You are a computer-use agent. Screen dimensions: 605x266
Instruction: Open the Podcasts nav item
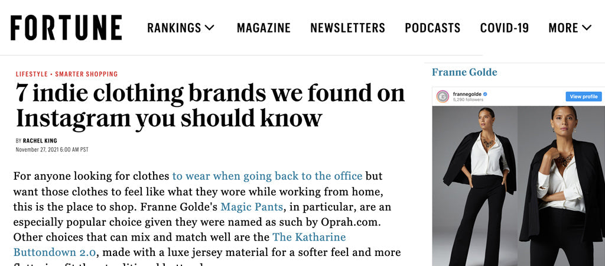click(x=432, y=28)
